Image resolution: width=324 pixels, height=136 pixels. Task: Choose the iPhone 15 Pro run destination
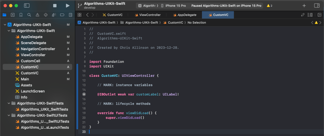point(173,6)
